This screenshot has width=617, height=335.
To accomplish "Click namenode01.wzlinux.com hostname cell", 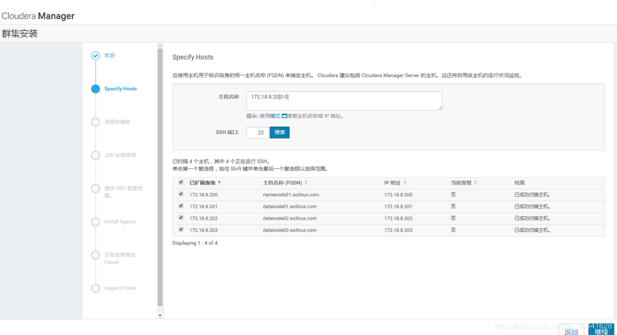I will pos(291,195).
